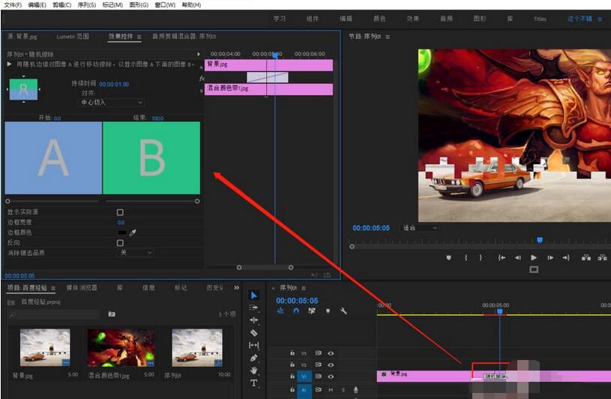Open timeline wrench settings

[x=343, y=311]
